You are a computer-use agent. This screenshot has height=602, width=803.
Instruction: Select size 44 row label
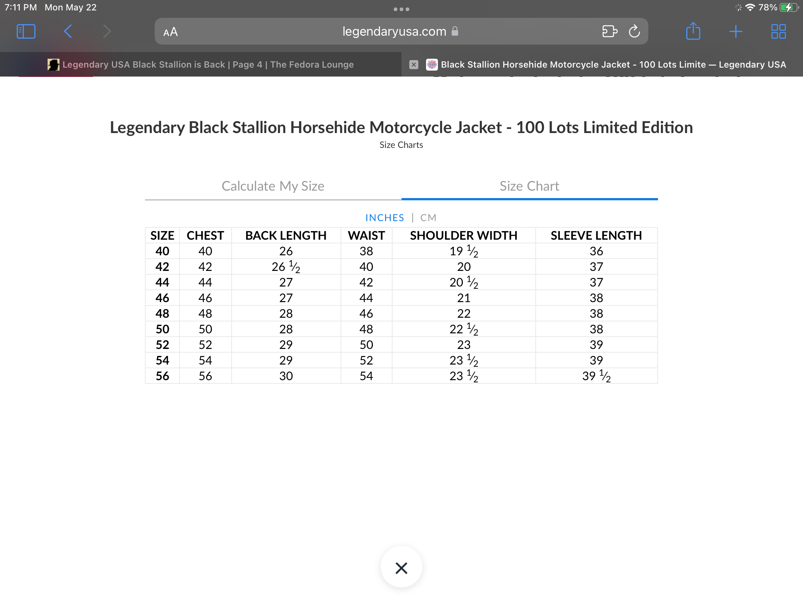point(162,282)
